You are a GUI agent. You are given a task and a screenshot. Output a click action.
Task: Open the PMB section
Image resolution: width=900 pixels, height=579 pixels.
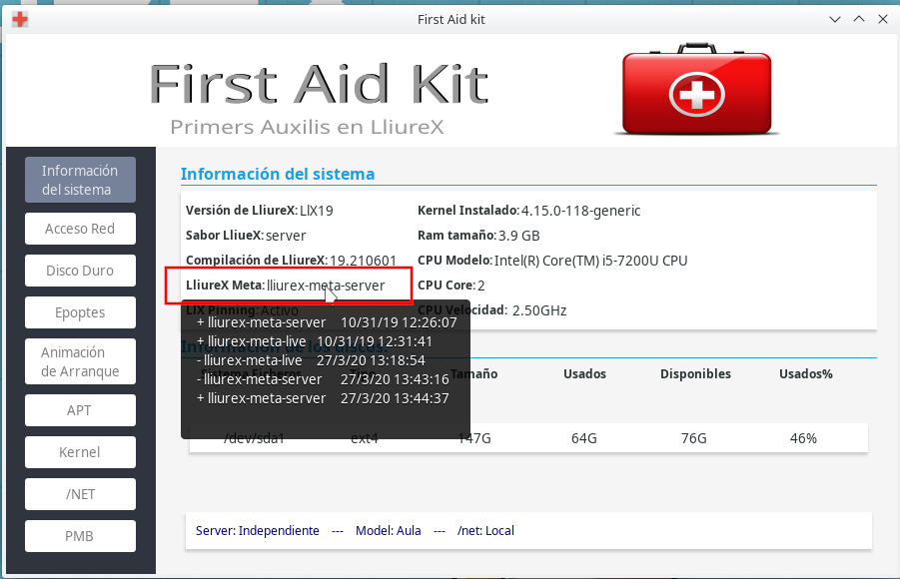pos(80,536)
